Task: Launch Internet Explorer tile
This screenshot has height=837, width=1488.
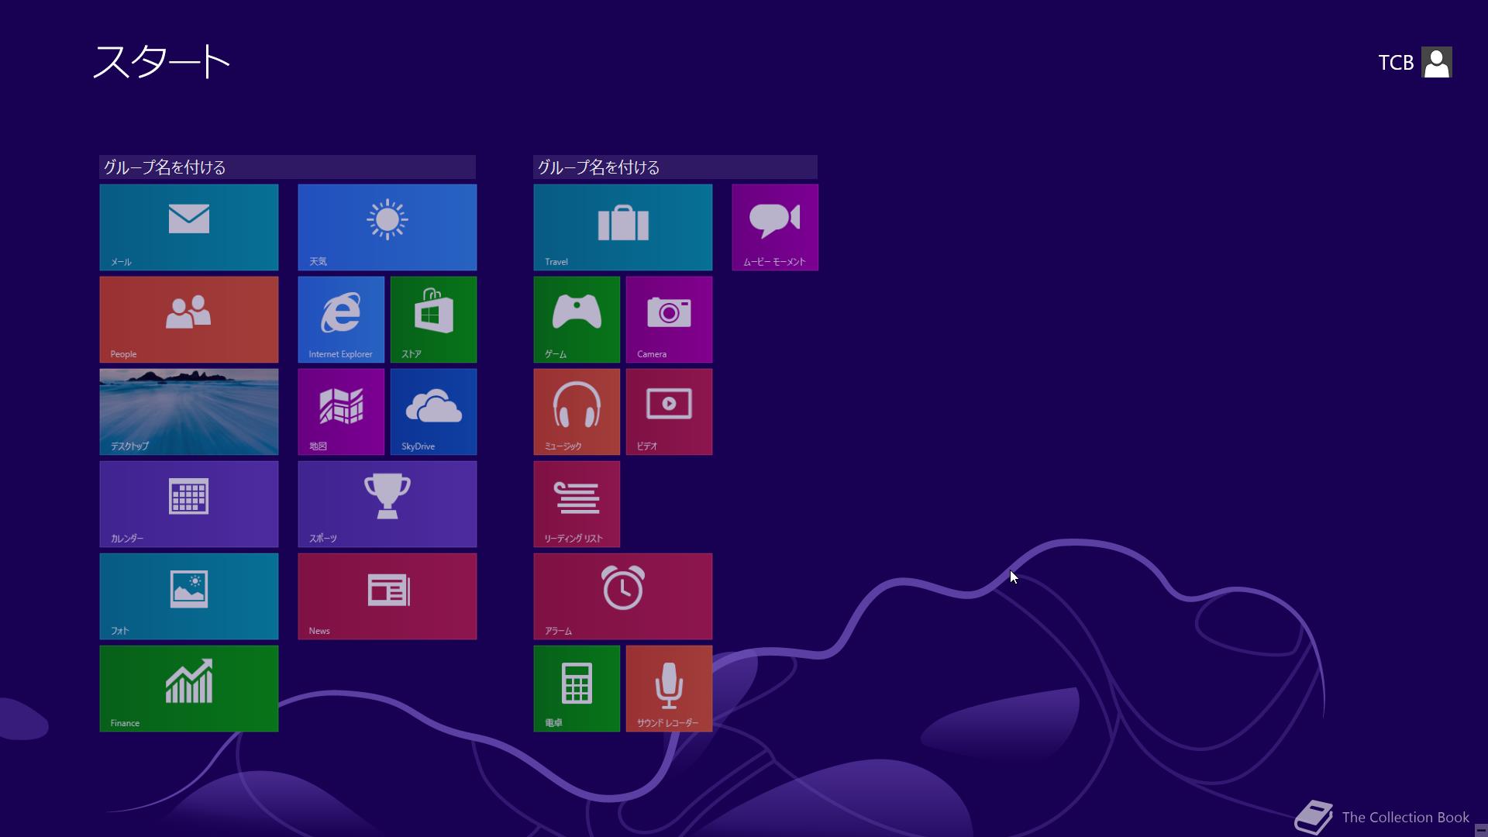Action: point(341,319)
